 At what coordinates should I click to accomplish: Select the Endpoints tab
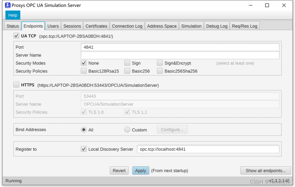(x=33, y=26)
